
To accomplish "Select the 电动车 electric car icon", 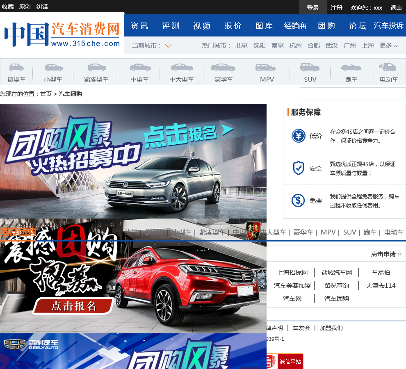I will [388, 67].
